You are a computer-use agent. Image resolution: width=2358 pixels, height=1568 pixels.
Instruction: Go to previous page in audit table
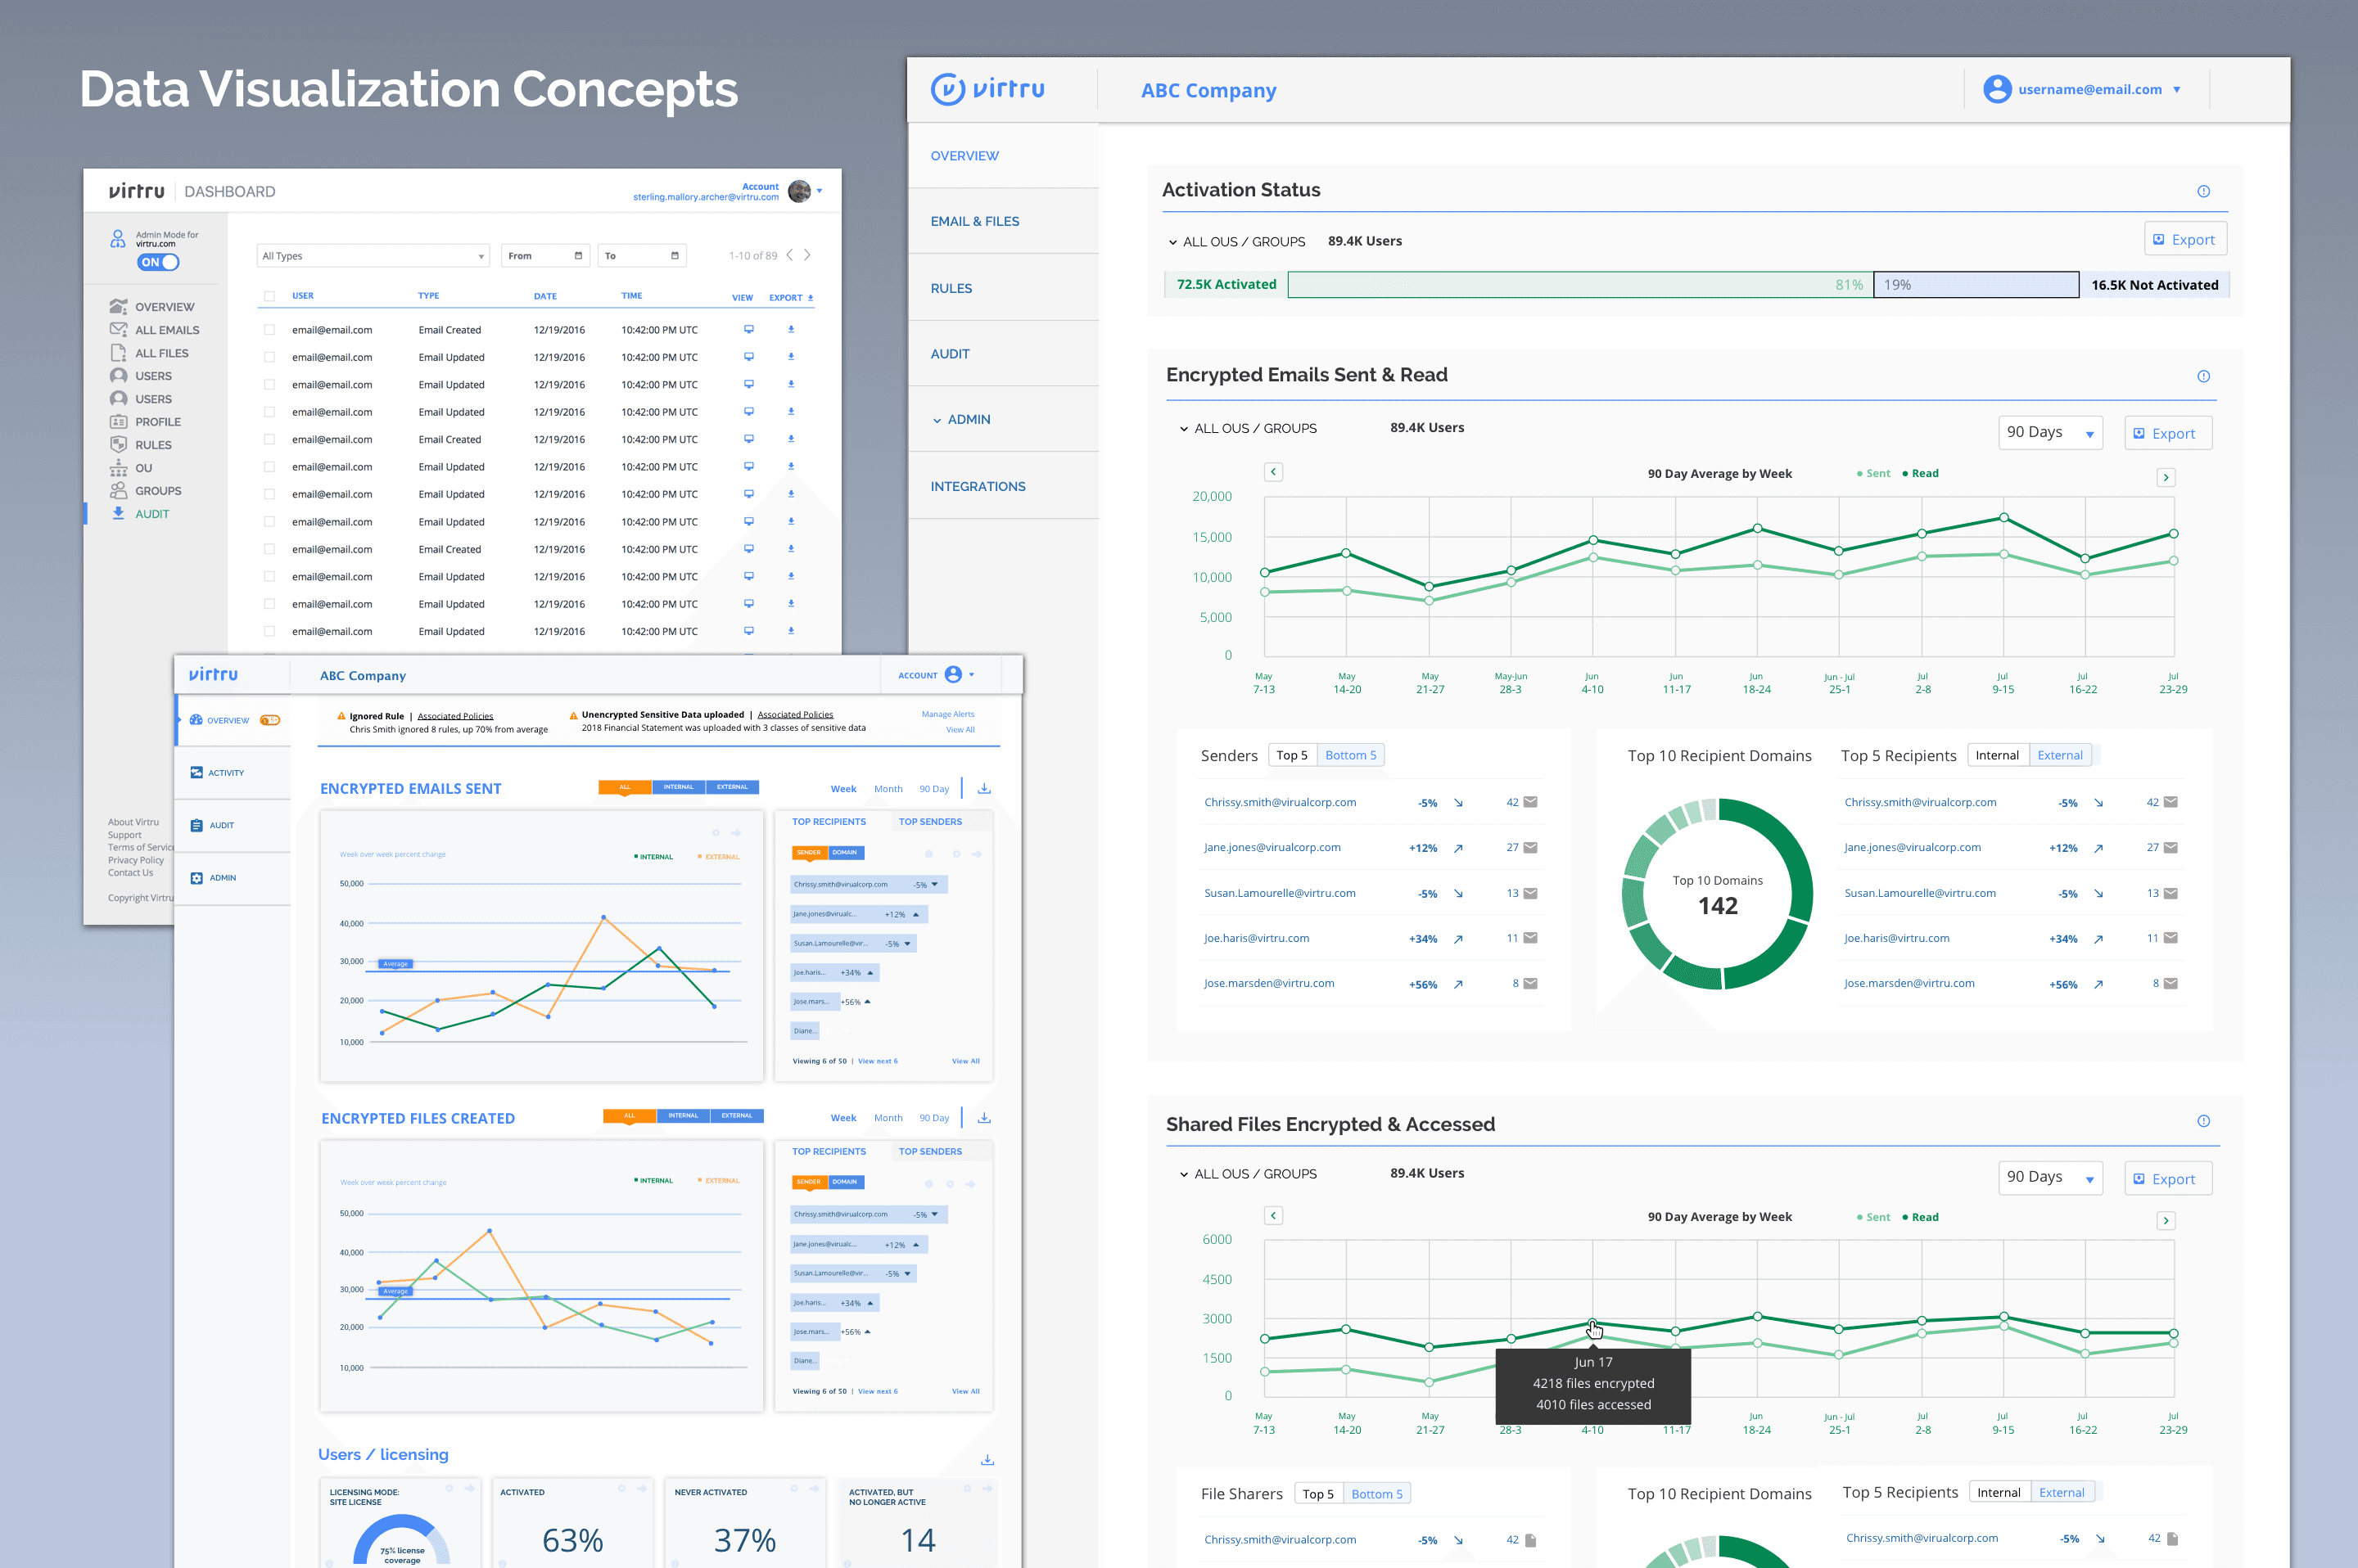(x=789, y=255)
